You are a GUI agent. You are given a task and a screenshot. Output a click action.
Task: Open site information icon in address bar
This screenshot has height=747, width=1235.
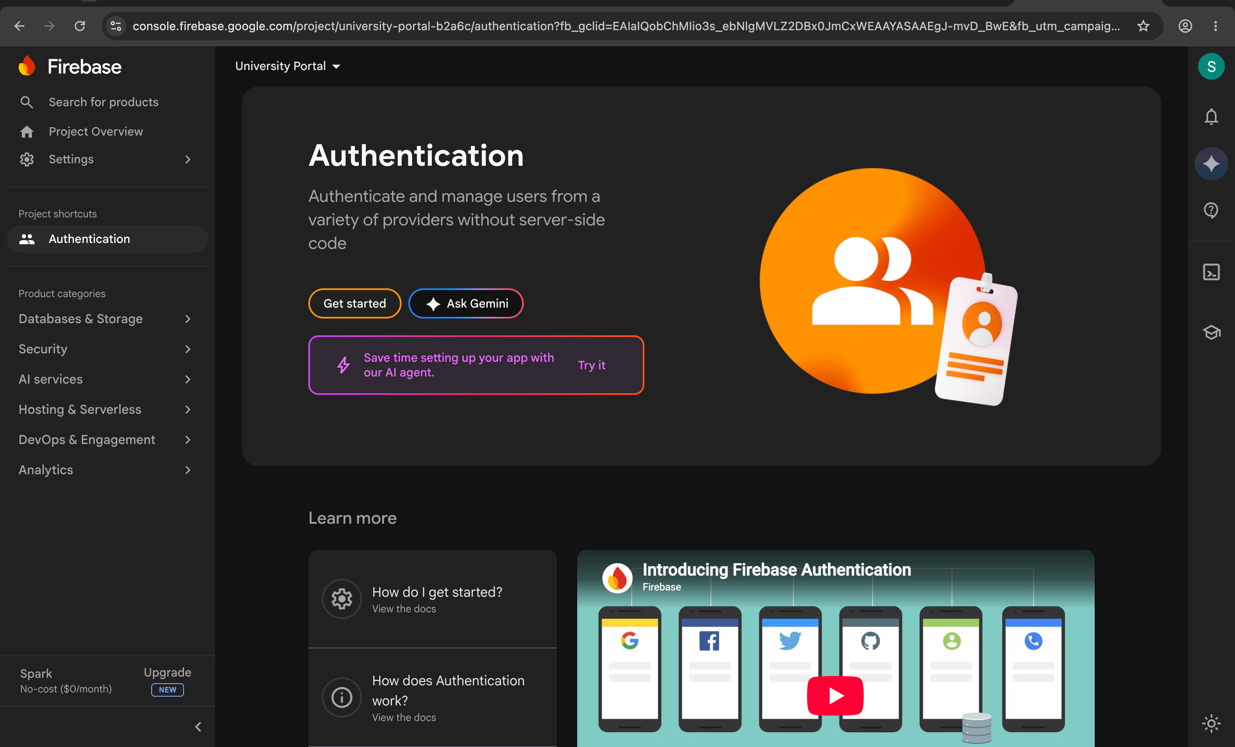pyautogui.click(x=116, y=26)
